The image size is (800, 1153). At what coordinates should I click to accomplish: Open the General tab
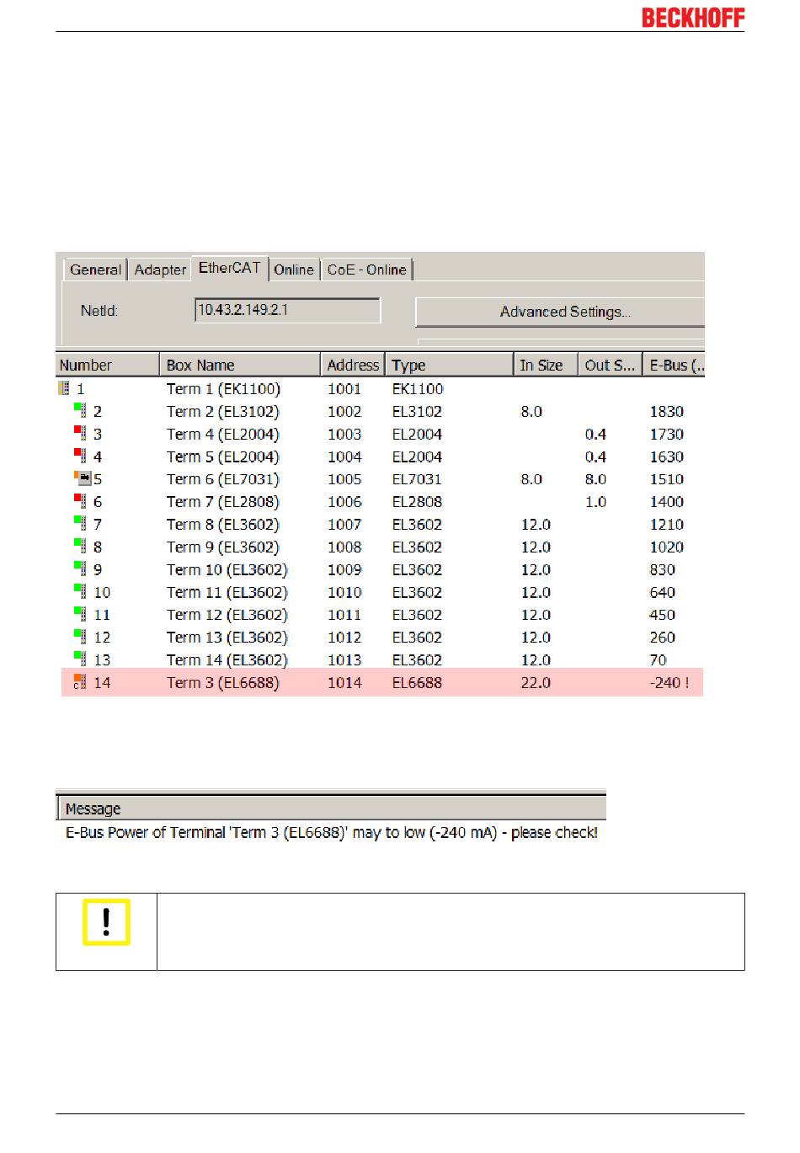[95, 270]
